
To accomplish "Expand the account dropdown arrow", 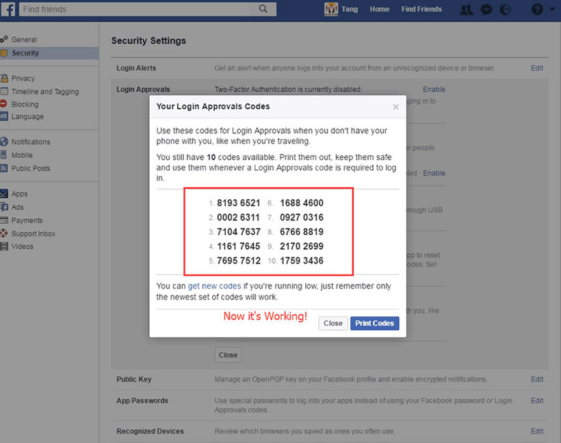I will pyautogui.click(x=552, y=10).
